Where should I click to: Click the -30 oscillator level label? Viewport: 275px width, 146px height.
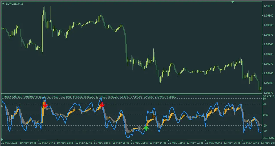click(265, 131)
